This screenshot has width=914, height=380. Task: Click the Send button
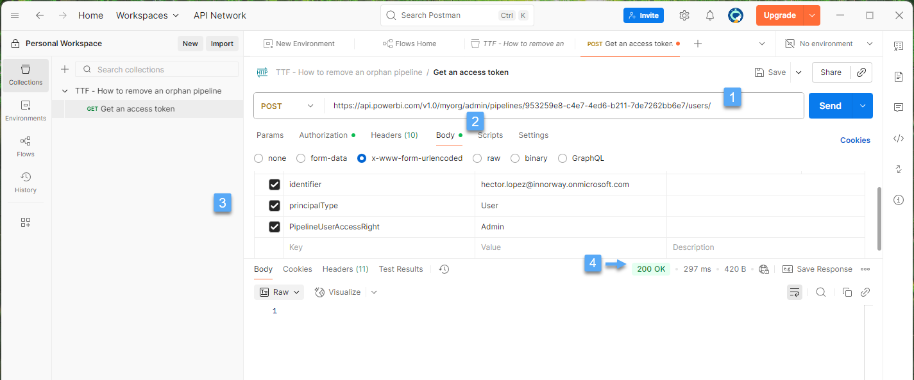coord(830,106)
